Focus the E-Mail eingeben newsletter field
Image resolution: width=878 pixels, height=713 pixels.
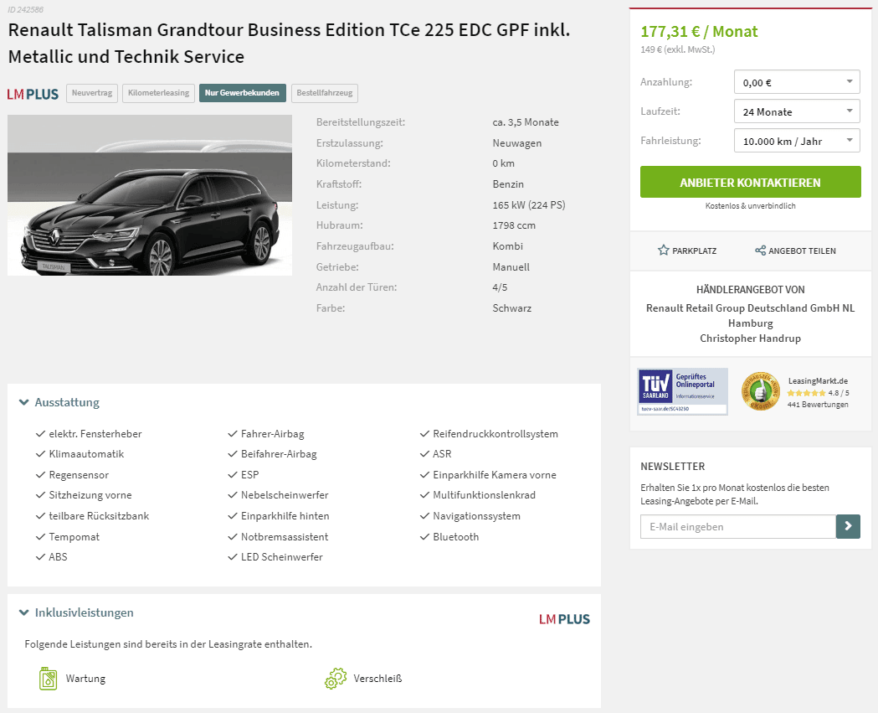tap(738, 526)
